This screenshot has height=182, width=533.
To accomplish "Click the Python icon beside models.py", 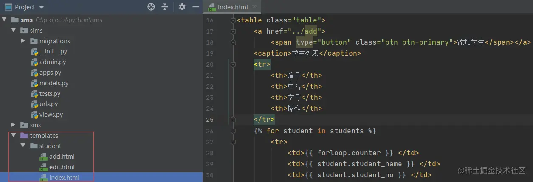I will coord(34,83).
